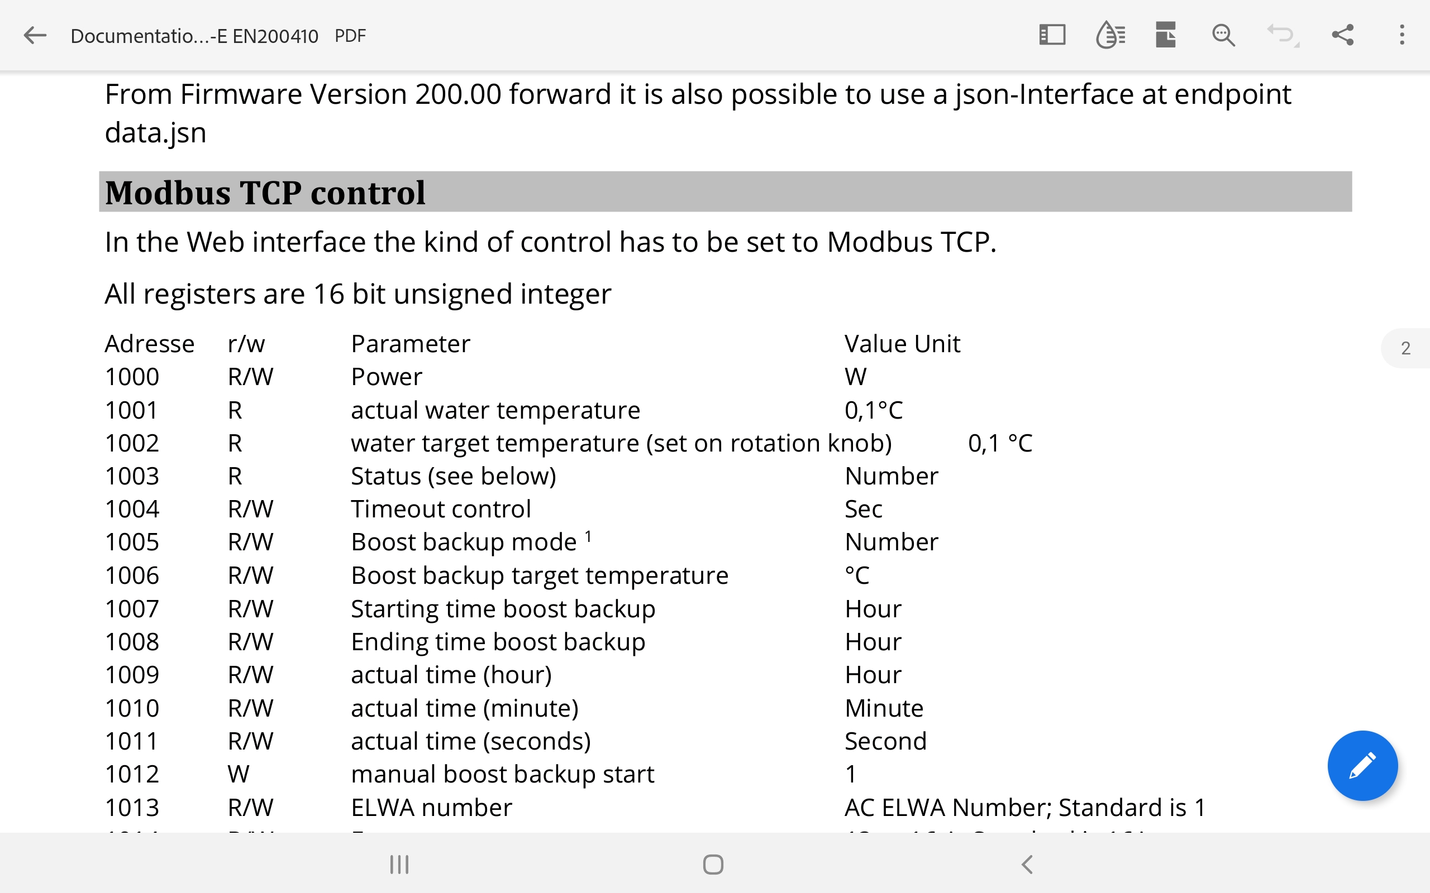Tap the document title Documentatio...-E EN200410

(194, 36)
